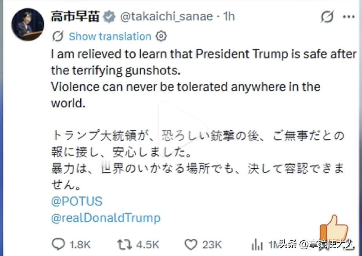Click the 1h post timestamp
The height and width of the screenshot is (256, 362).
(x=228, y=16)
